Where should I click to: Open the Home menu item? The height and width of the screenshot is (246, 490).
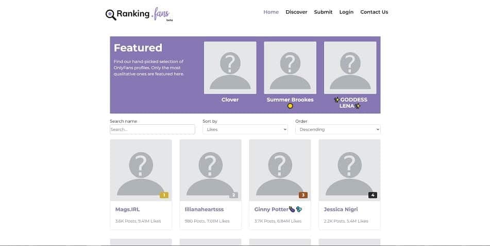coord(271,12)
